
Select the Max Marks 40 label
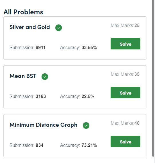point(125,123)
